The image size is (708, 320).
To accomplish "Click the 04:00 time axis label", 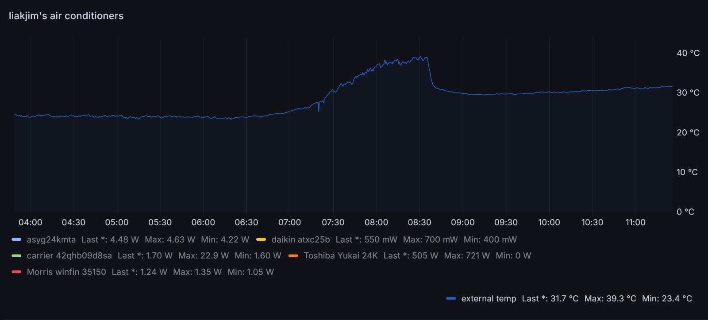I will tap(31, 222).
